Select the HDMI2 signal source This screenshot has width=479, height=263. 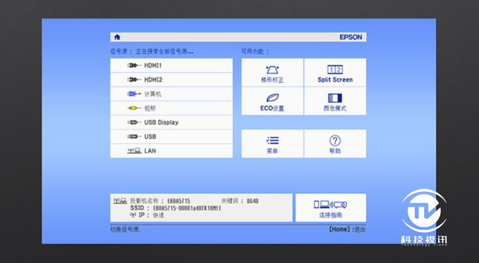click(x=171, y=80)
